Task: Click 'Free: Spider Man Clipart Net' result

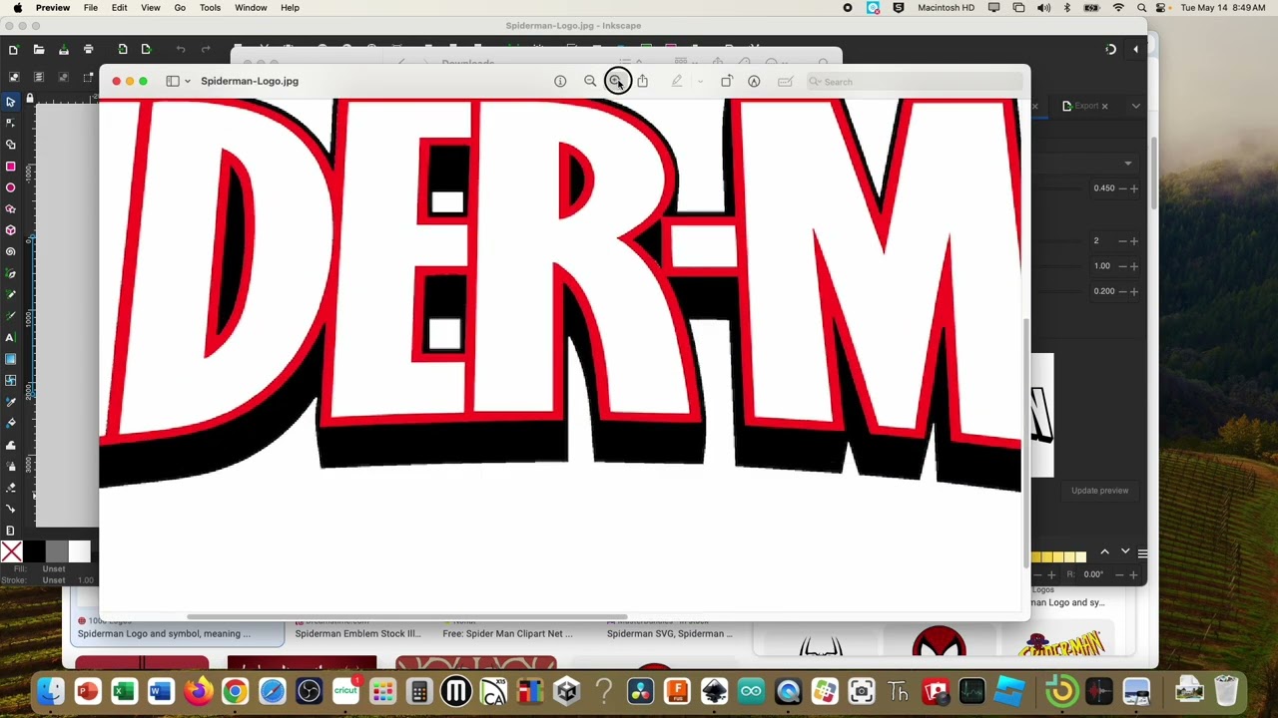Action: tap(507, 633)
